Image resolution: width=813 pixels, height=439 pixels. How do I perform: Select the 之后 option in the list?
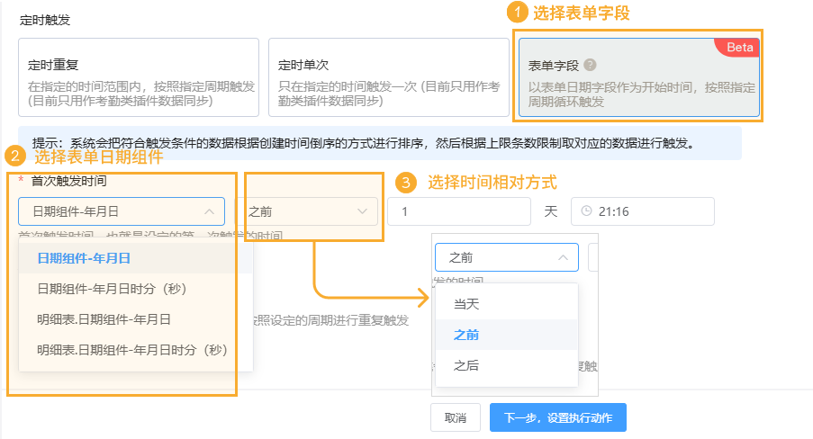coord(466,365)
